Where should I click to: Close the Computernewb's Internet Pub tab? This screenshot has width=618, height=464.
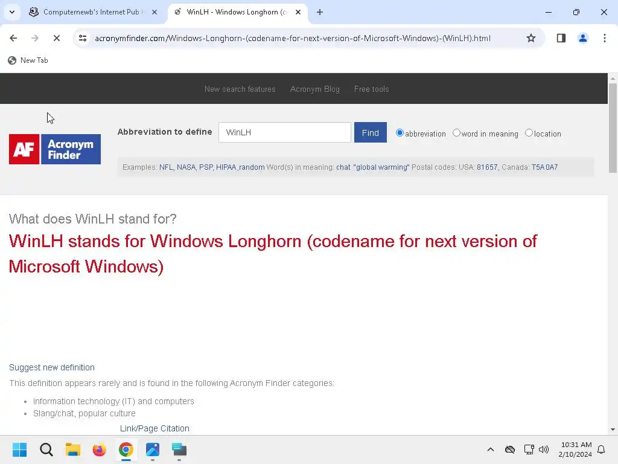154,12
